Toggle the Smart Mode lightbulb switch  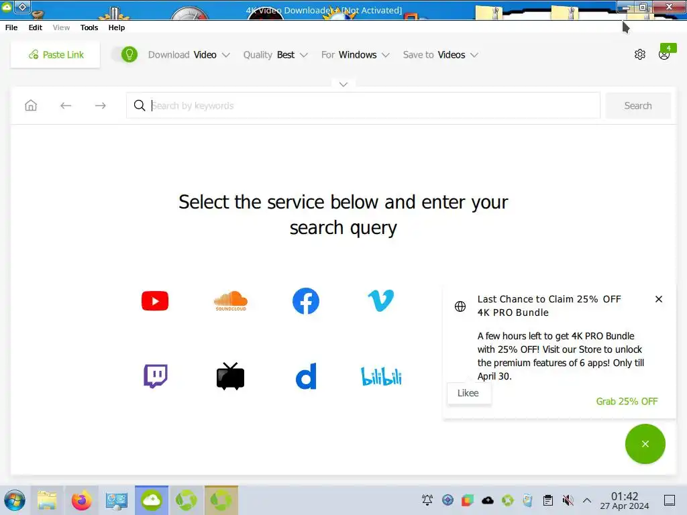[124, 55]
